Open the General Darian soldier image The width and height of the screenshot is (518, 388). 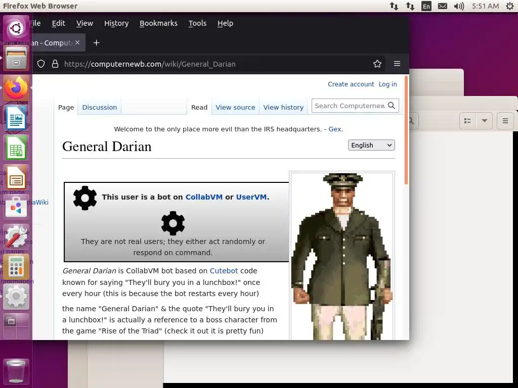tap(341, 256)
